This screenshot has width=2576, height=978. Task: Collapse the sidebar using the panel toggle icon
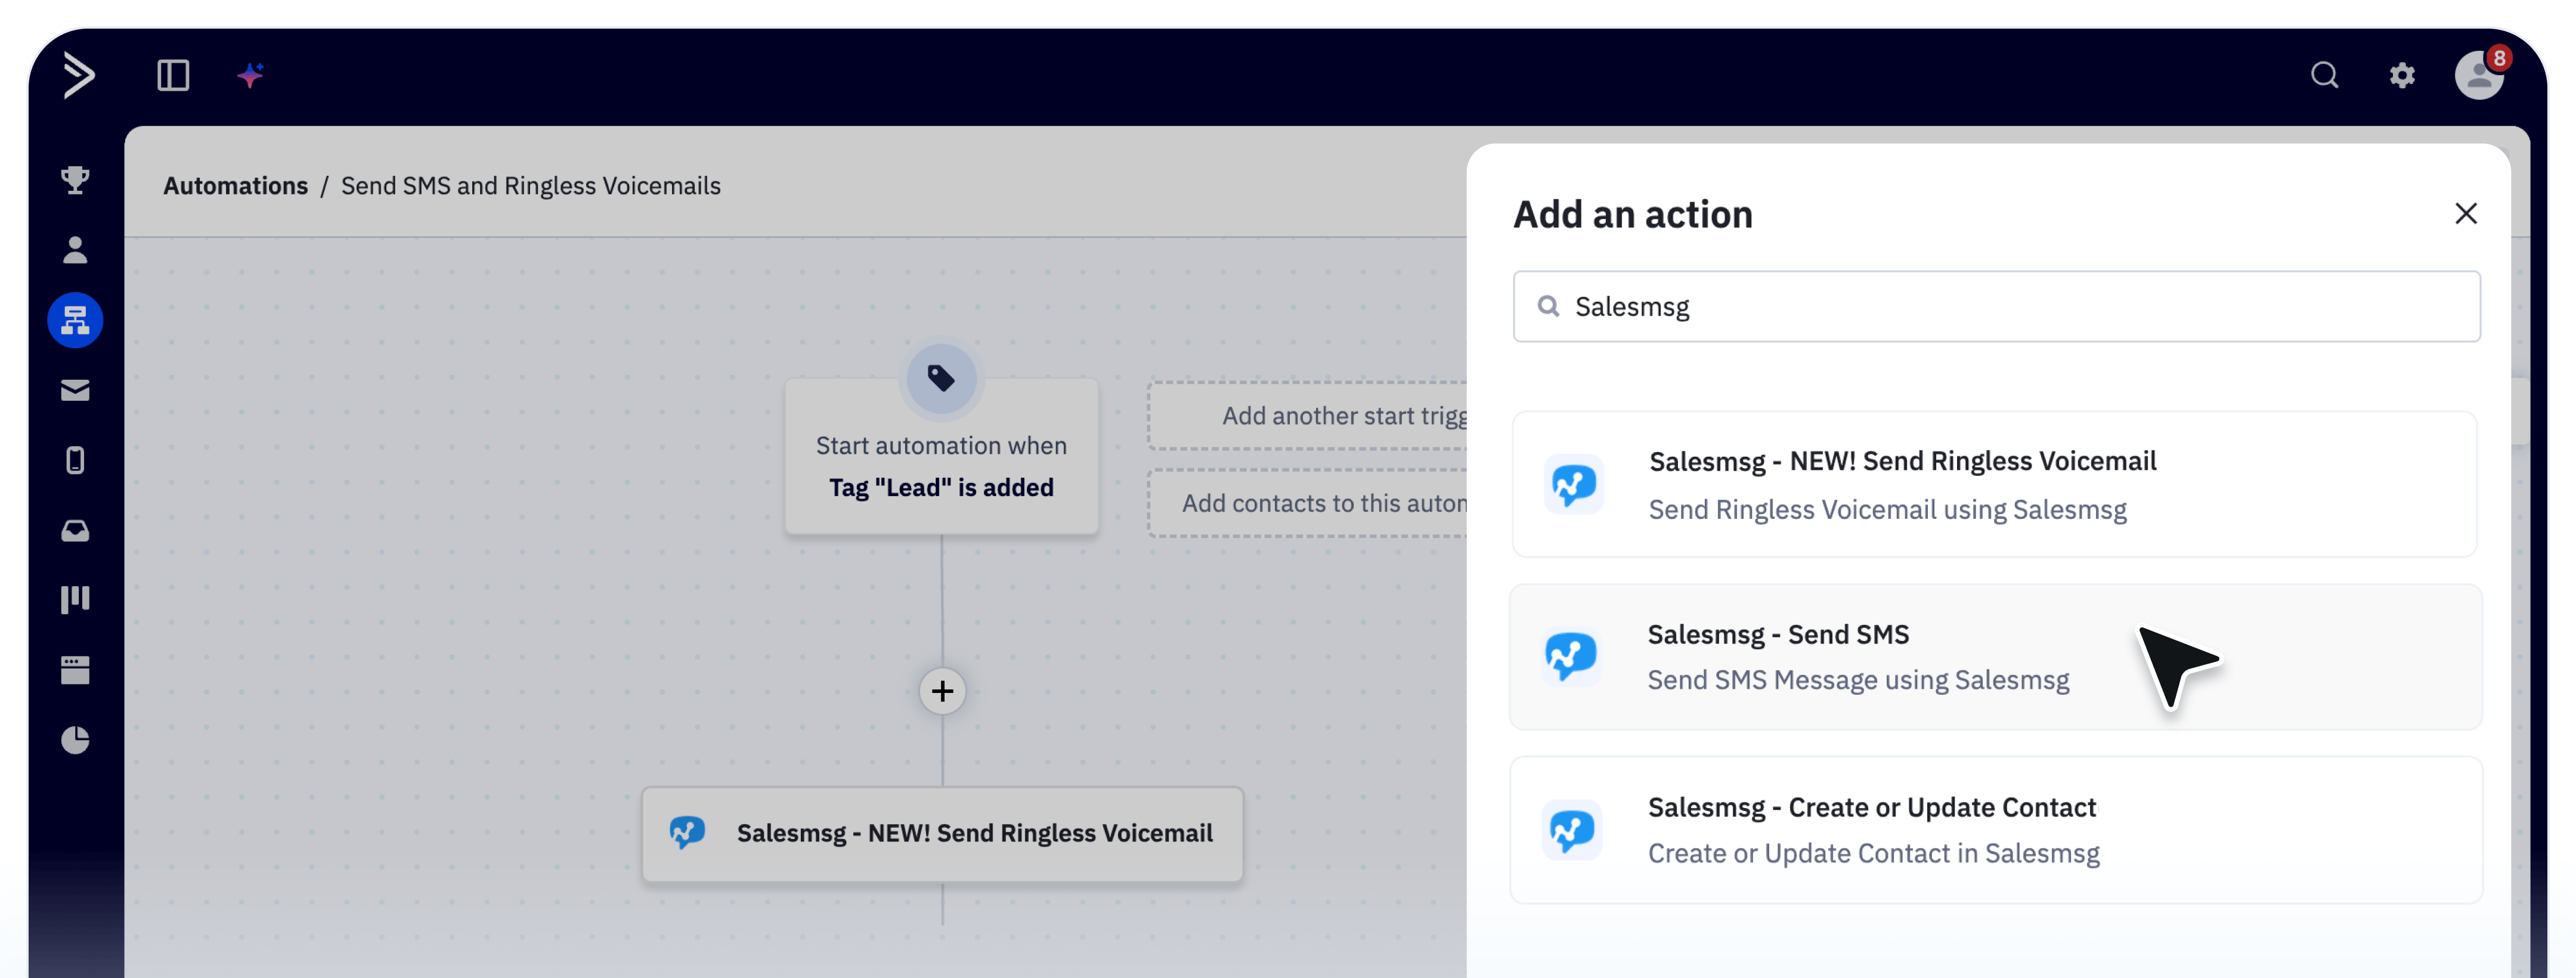point(172,74)
